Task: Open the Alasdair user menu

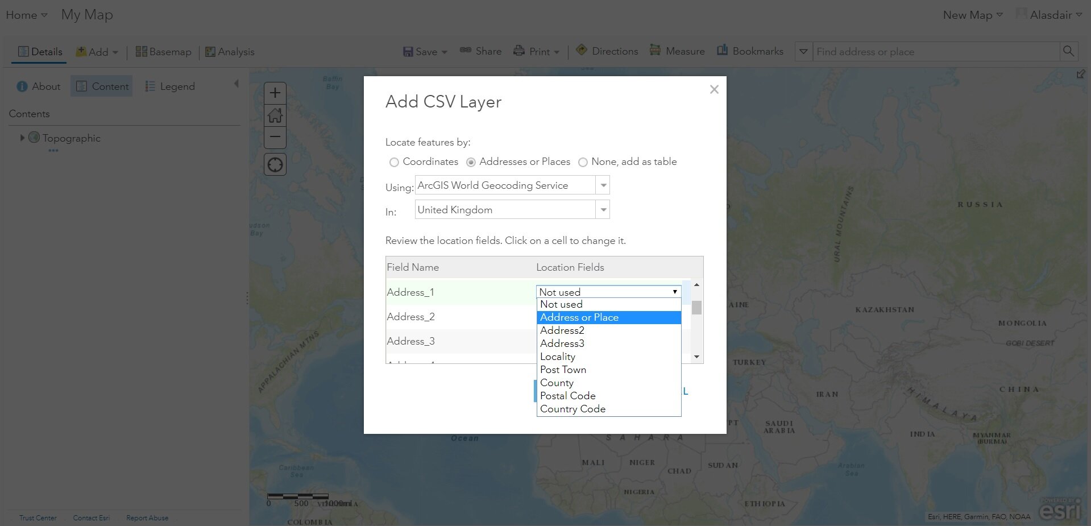Action: pyautogui.click(x=1049, y=15)
